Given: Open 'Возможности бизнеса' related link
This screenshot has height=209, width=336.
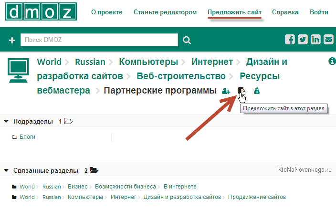Looking at the screenshot, I should point(126,187).
